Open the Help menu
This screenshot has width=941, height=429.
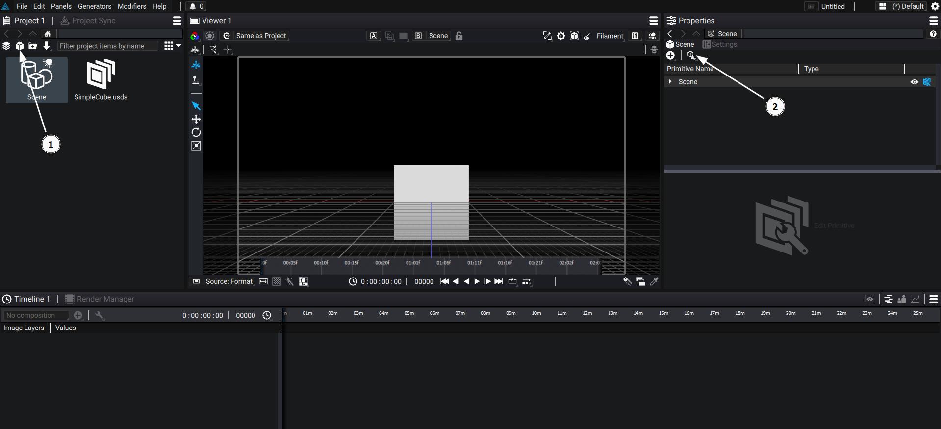point(159,6)
